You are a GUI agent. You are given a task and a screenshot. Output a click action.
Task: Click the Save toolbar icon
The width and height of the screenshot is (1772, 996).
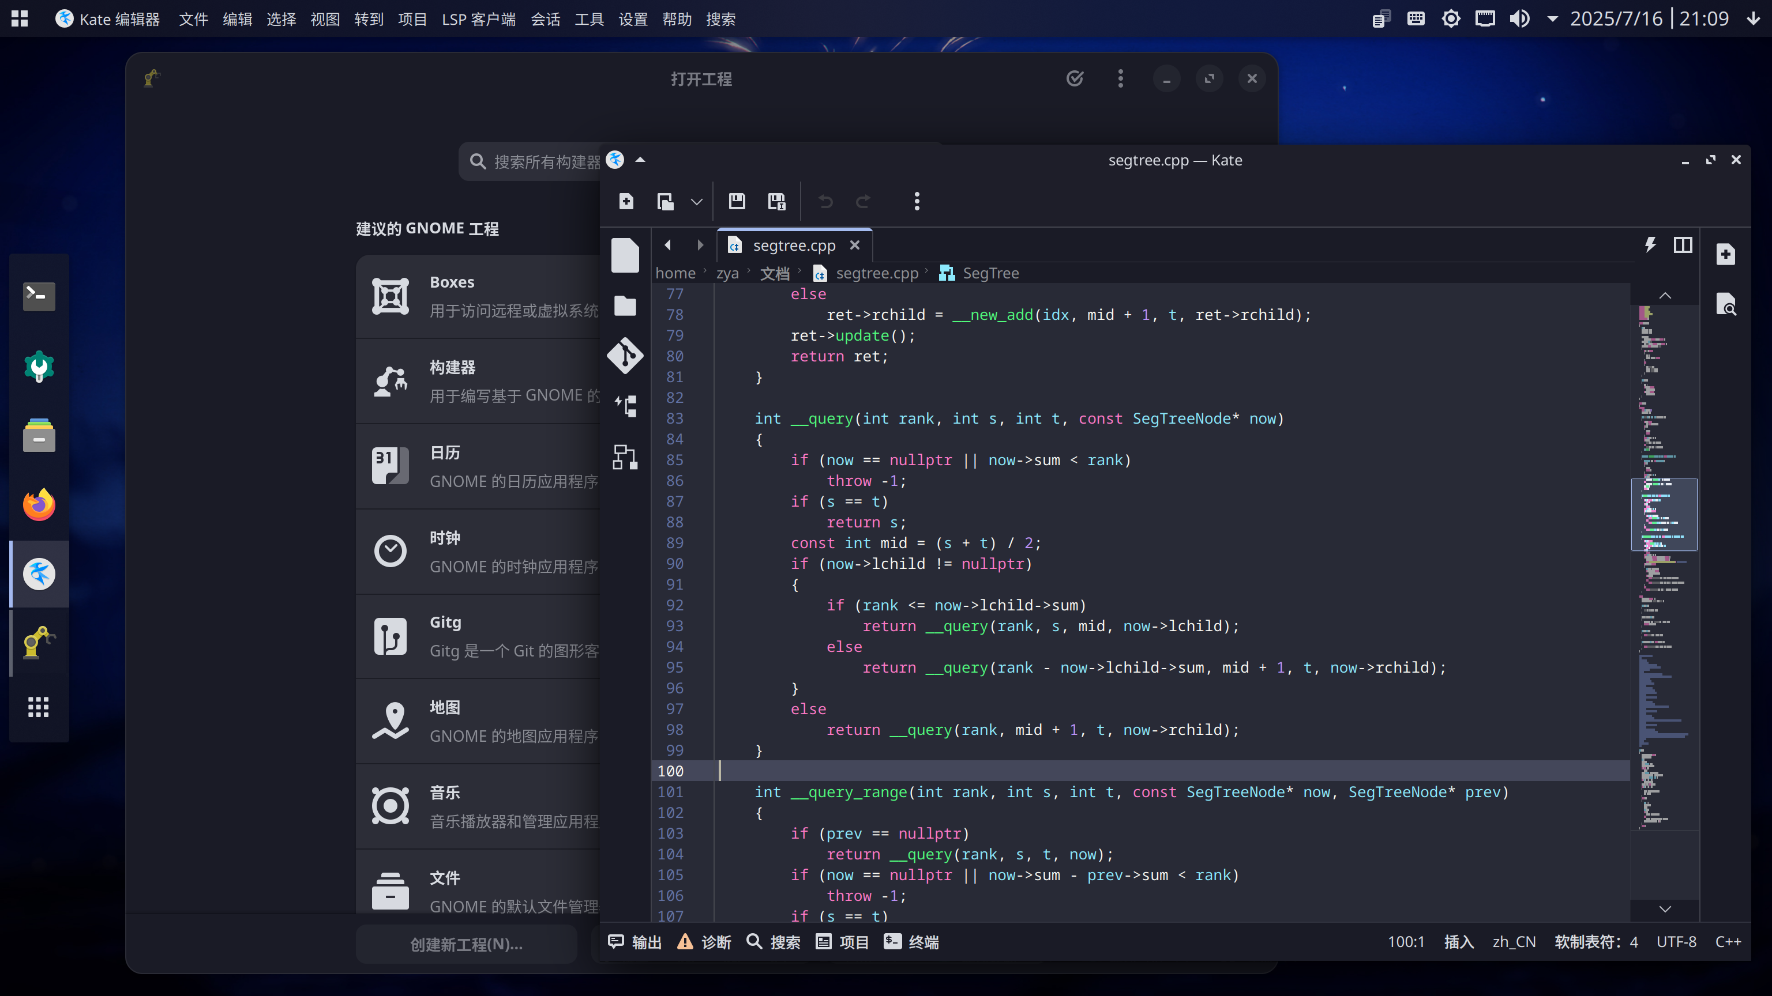click(737, 201)
